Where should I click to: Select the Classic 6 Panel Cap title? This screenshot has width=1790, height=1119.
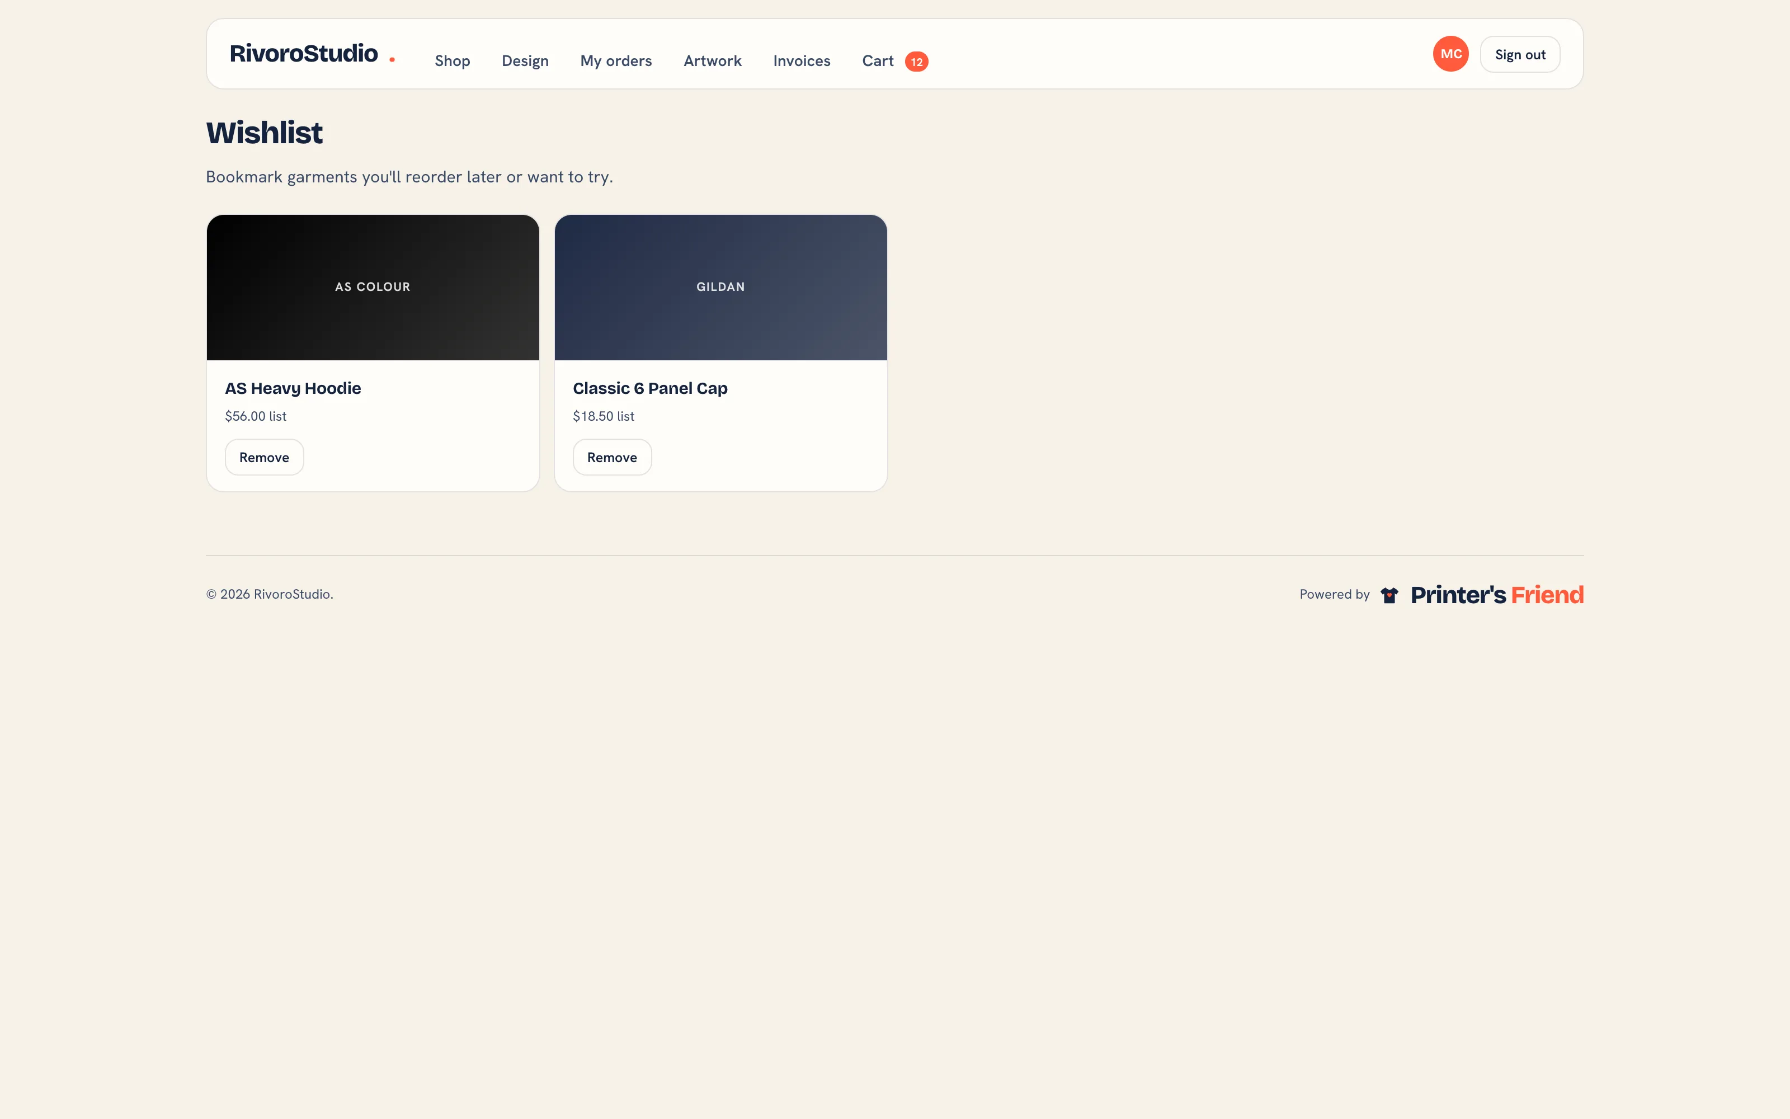[650, 388]
